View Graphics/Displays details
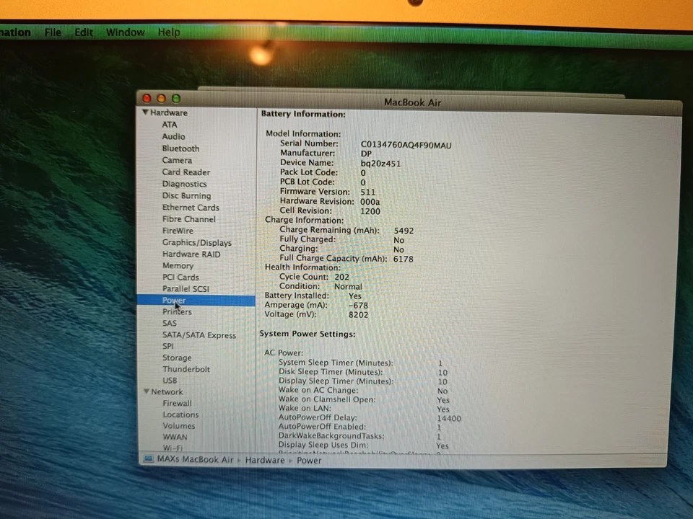Image resolution: width=693 pixels, height=519 pixels. coord(196,242)
